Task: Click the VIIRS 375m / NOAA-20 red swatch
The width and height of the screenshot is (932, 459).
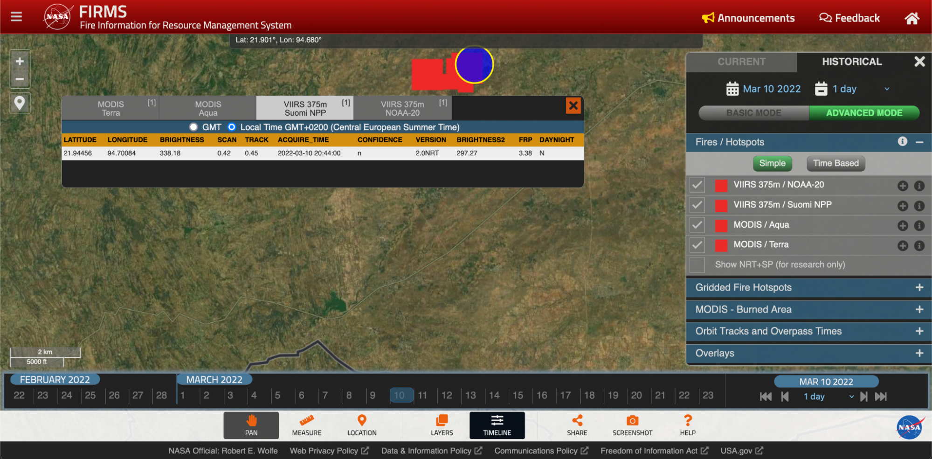Action: 721,186
